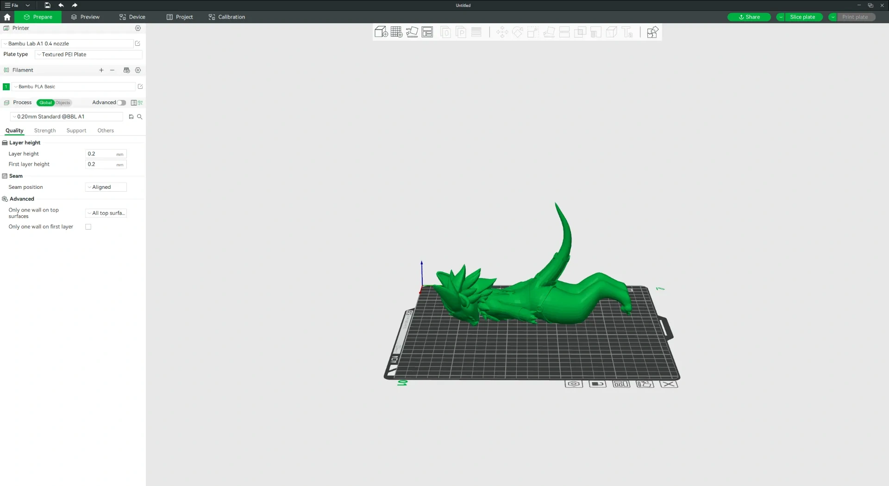Select the Text shape tool
889x486 pixels.
(628, 32)
